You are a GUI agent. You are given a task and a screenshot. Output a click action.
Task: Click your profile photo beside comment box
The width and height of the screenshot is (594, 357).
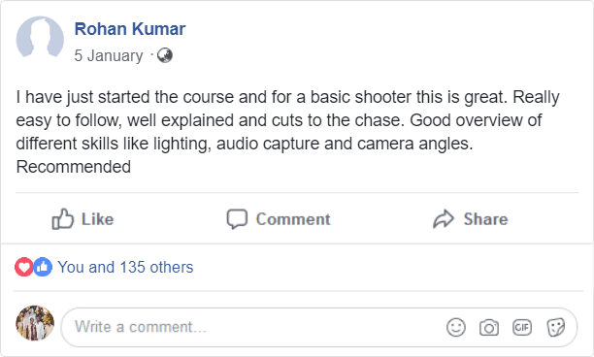point(35,323)
